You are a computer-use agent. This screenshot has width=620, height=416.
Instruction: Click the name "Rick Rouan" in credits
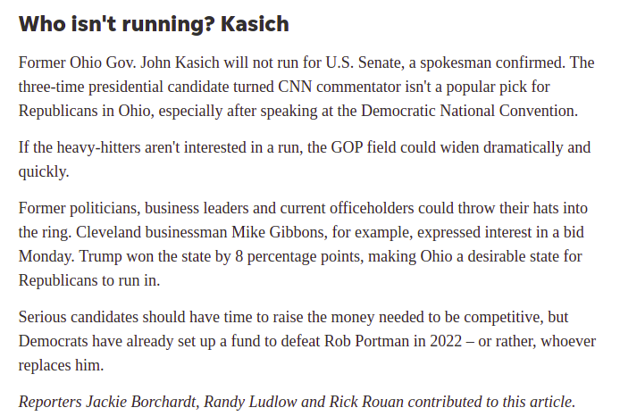pyautogui.click(x=366, y=402)
